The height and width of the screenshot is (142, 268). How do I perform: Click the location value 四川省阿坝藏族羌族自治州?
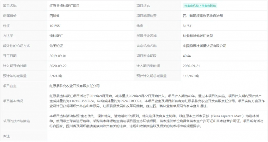(203, 16)
